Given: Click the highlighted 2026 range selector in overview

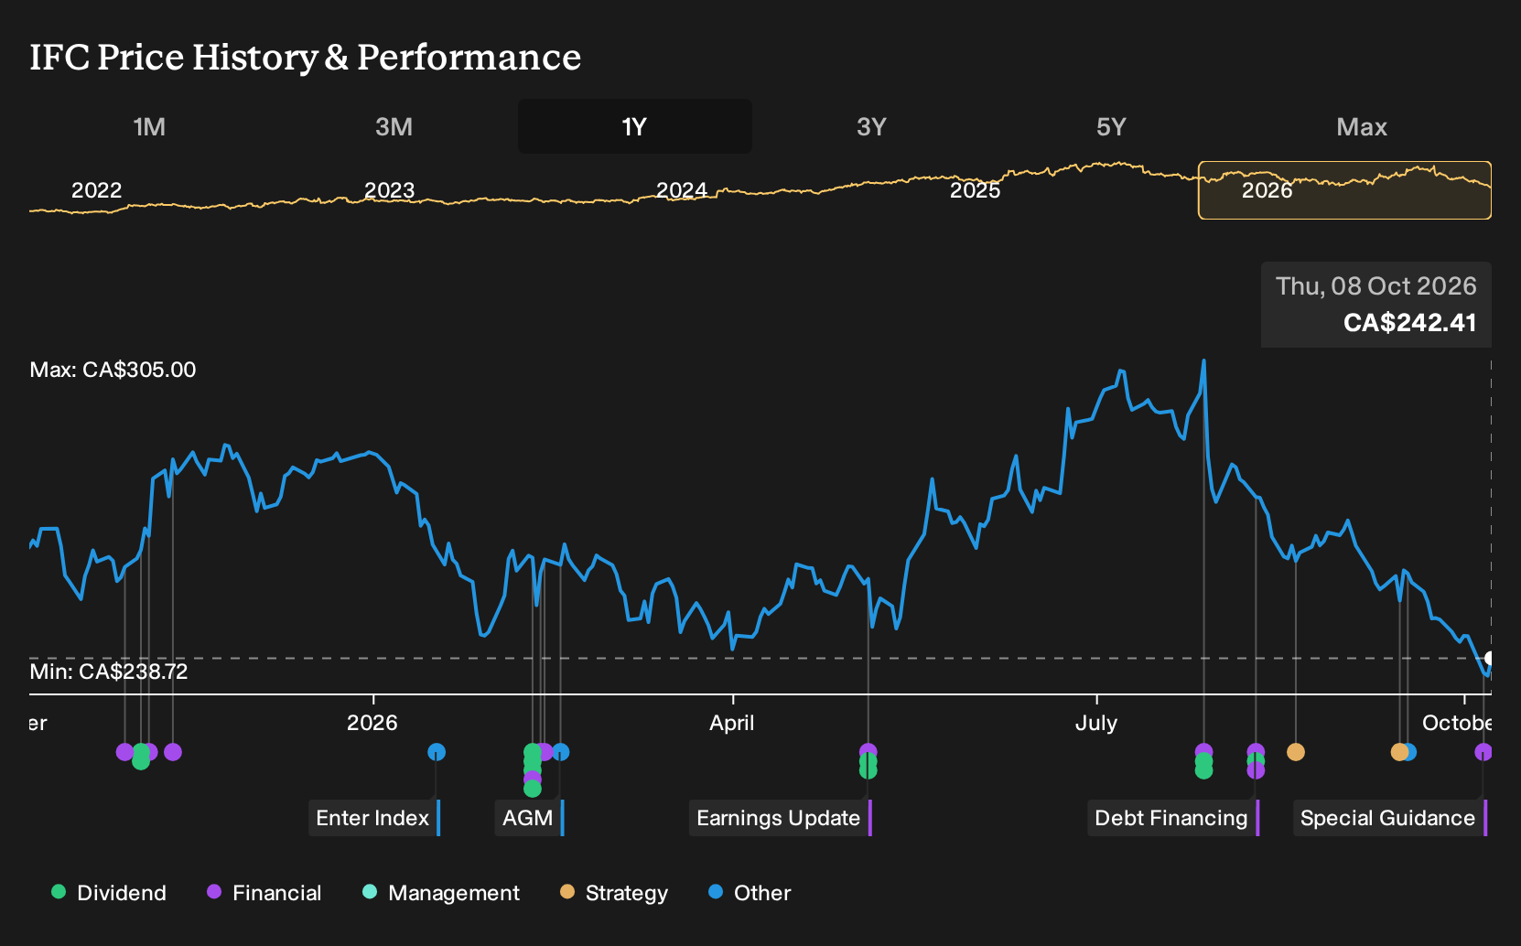Looking at the screenshot, I should point(1344,190).
